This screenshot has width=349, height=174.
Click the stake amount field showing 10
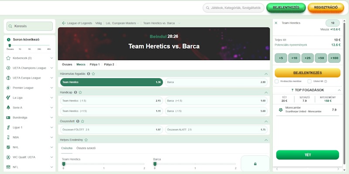(332, 23)
